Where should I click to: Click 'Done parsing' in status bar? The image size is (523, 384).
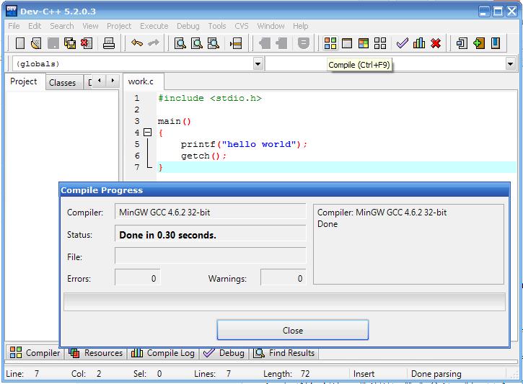click(x=436, y=374)
